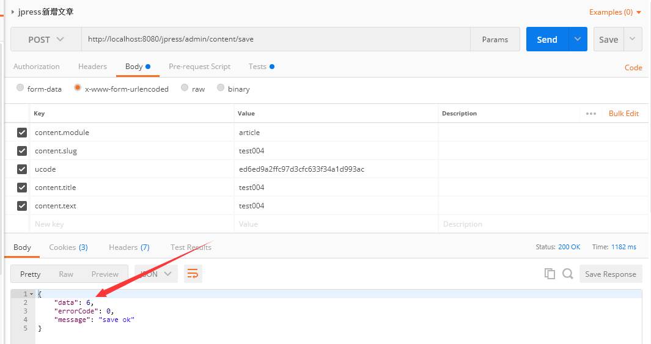Screen dimensions: 651x344
Task: Select the raw body type
Action: click(185, 87)
